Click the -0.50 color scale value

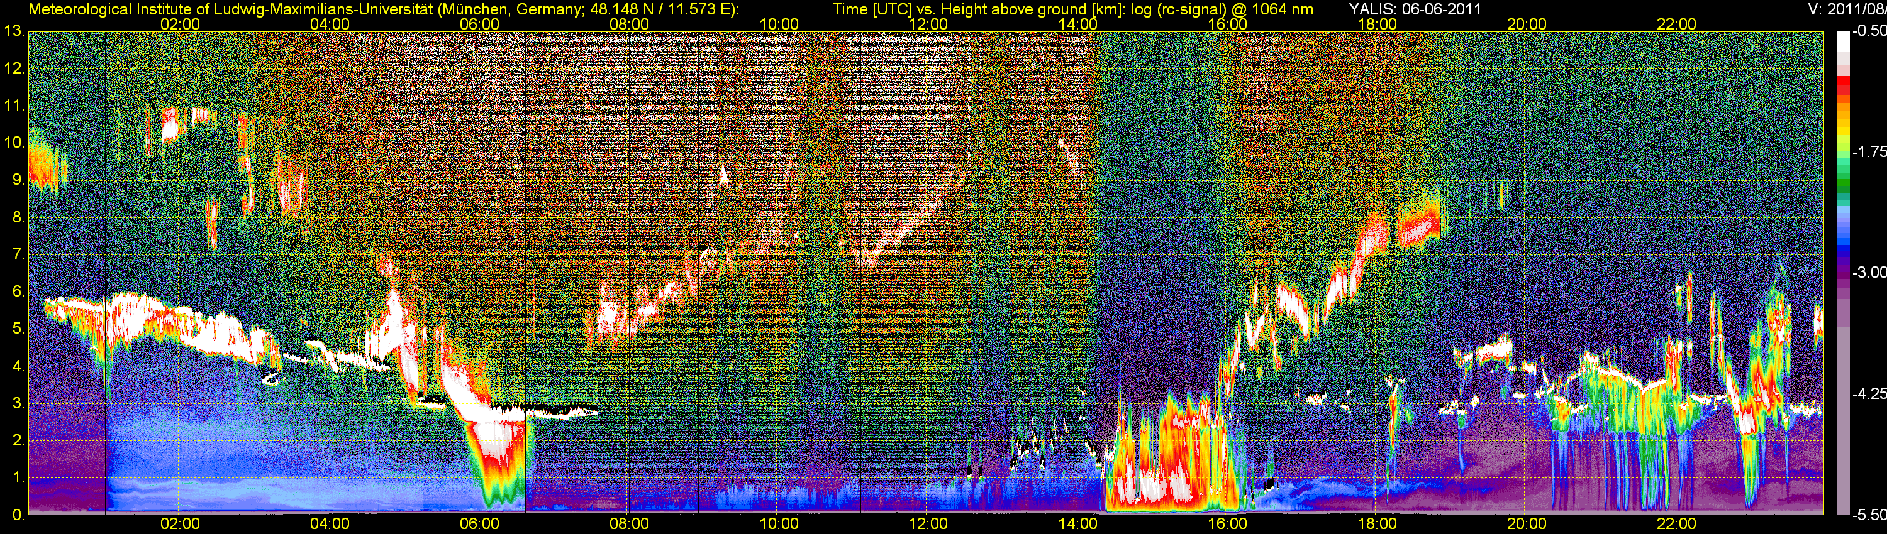coord(1869,31)
